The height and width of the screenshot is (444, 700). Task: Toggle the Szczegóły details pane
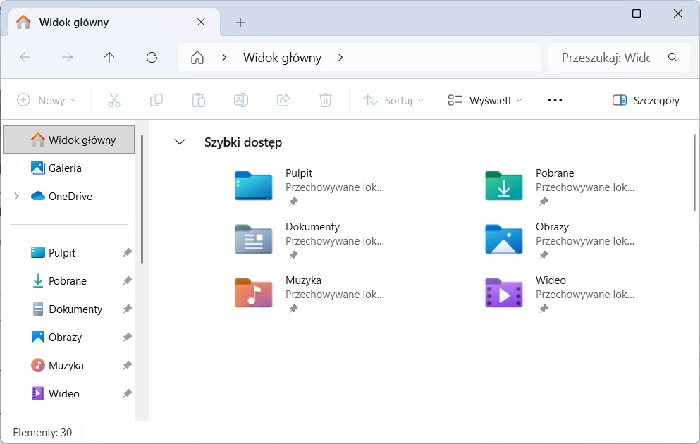tap(646, 100)
